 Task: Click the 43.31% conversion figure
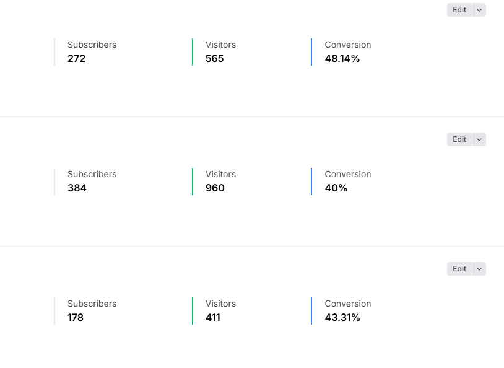pos(342,318)
